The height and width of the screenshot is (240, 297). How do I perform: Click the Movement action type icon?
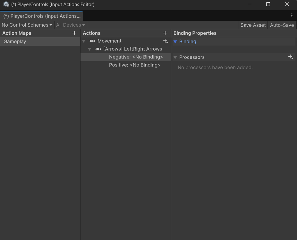92,41
